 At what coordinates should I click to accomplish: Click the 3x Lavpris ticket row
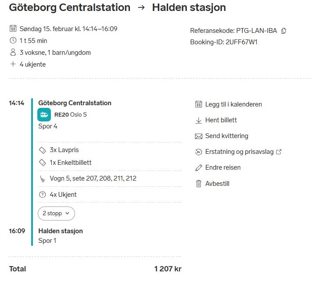pyautogui.click(x=64, y=150)
